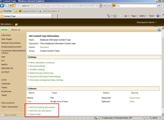Open the Page menu
Screen dimensions: 164x120
[134, 16]
